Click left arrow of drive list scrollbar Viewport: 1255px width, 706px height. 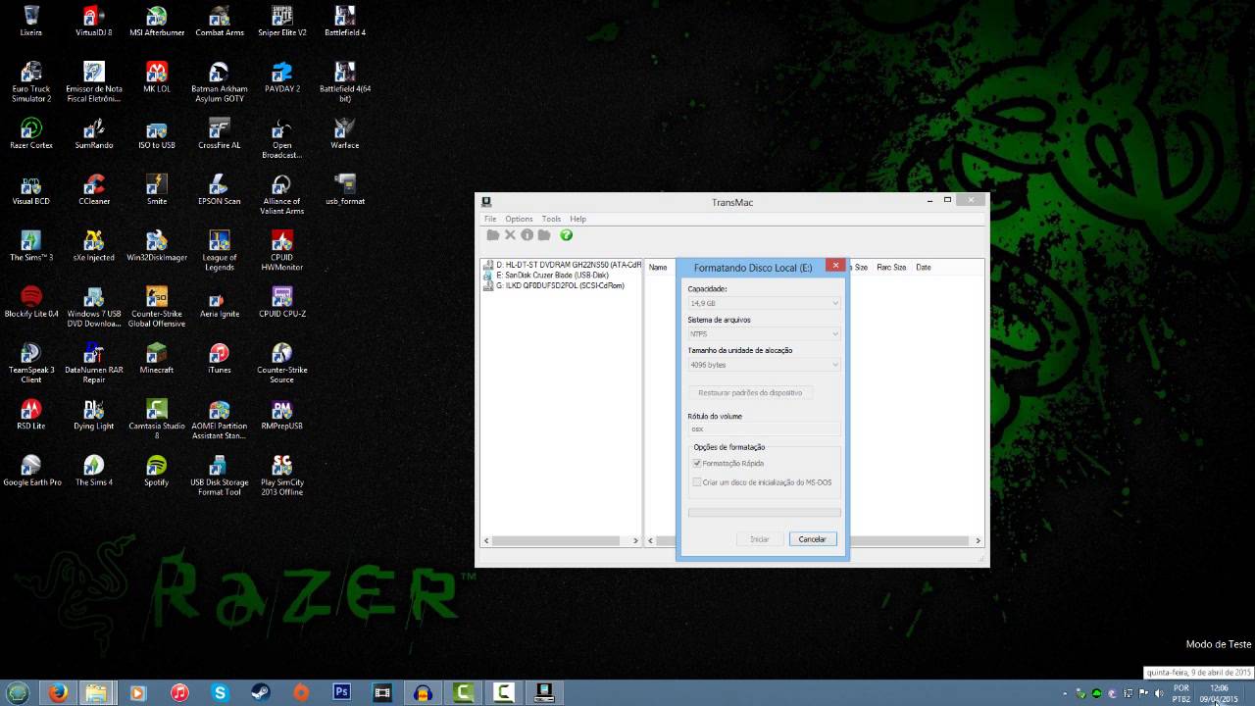pos(486,540)
